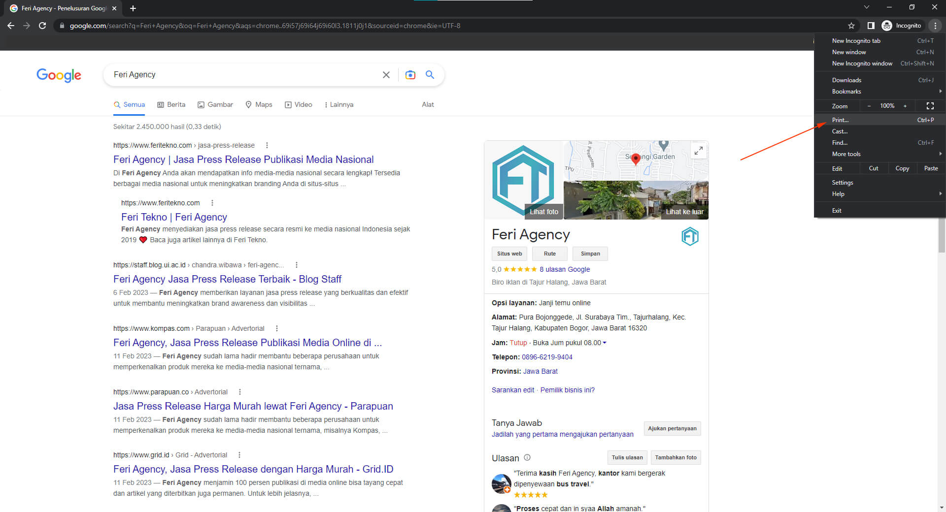Click phone number 0896-6219-9404
Viewport: 946px width, 512px height.
pyautogui.click(x=547, y=357)
